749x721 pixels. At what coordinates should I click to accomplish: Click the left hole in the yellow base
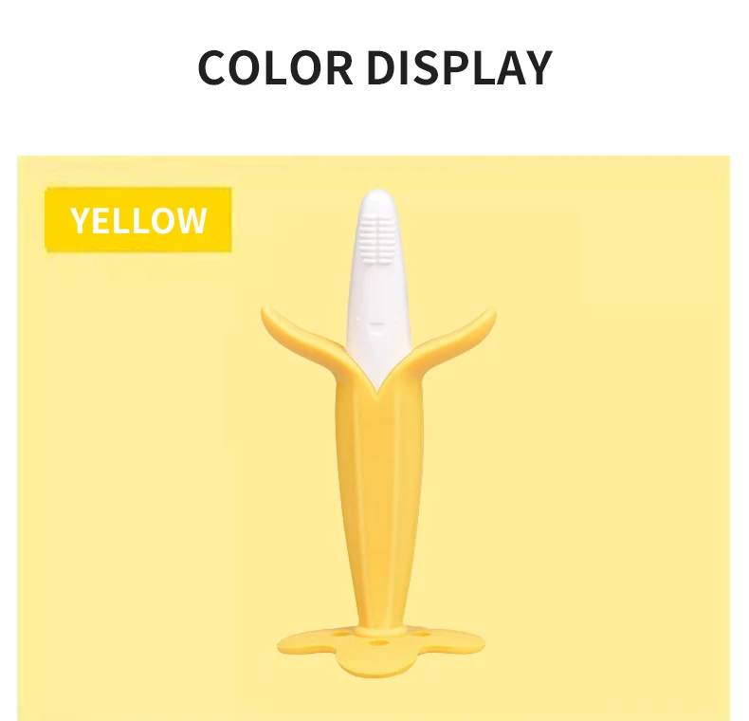pyautogui.click(x=340, y=634)
